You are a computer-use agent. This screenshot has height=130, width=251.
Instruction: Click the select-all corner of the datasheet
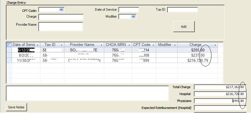tap(9, 45)
